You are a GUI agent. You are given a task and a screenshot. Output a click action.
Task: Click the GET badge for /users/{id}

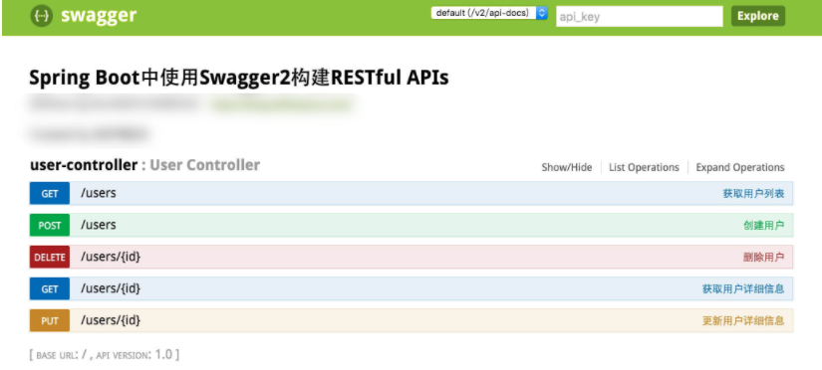[x=50, y=288]
